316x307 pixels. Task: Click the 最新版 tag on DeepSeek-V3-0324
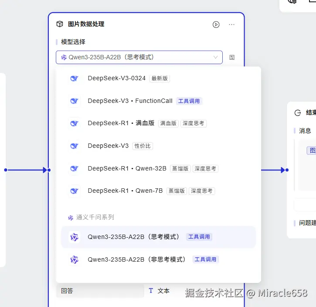click(x=160, y=78)
